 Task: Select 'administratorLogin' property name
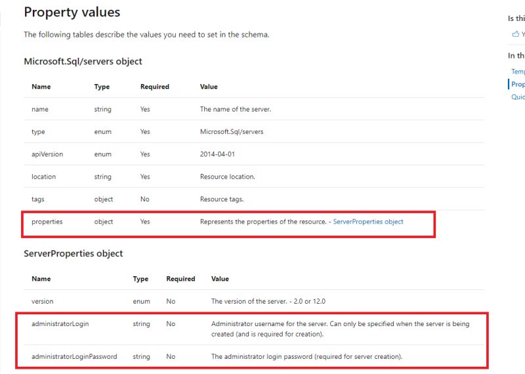60,323
